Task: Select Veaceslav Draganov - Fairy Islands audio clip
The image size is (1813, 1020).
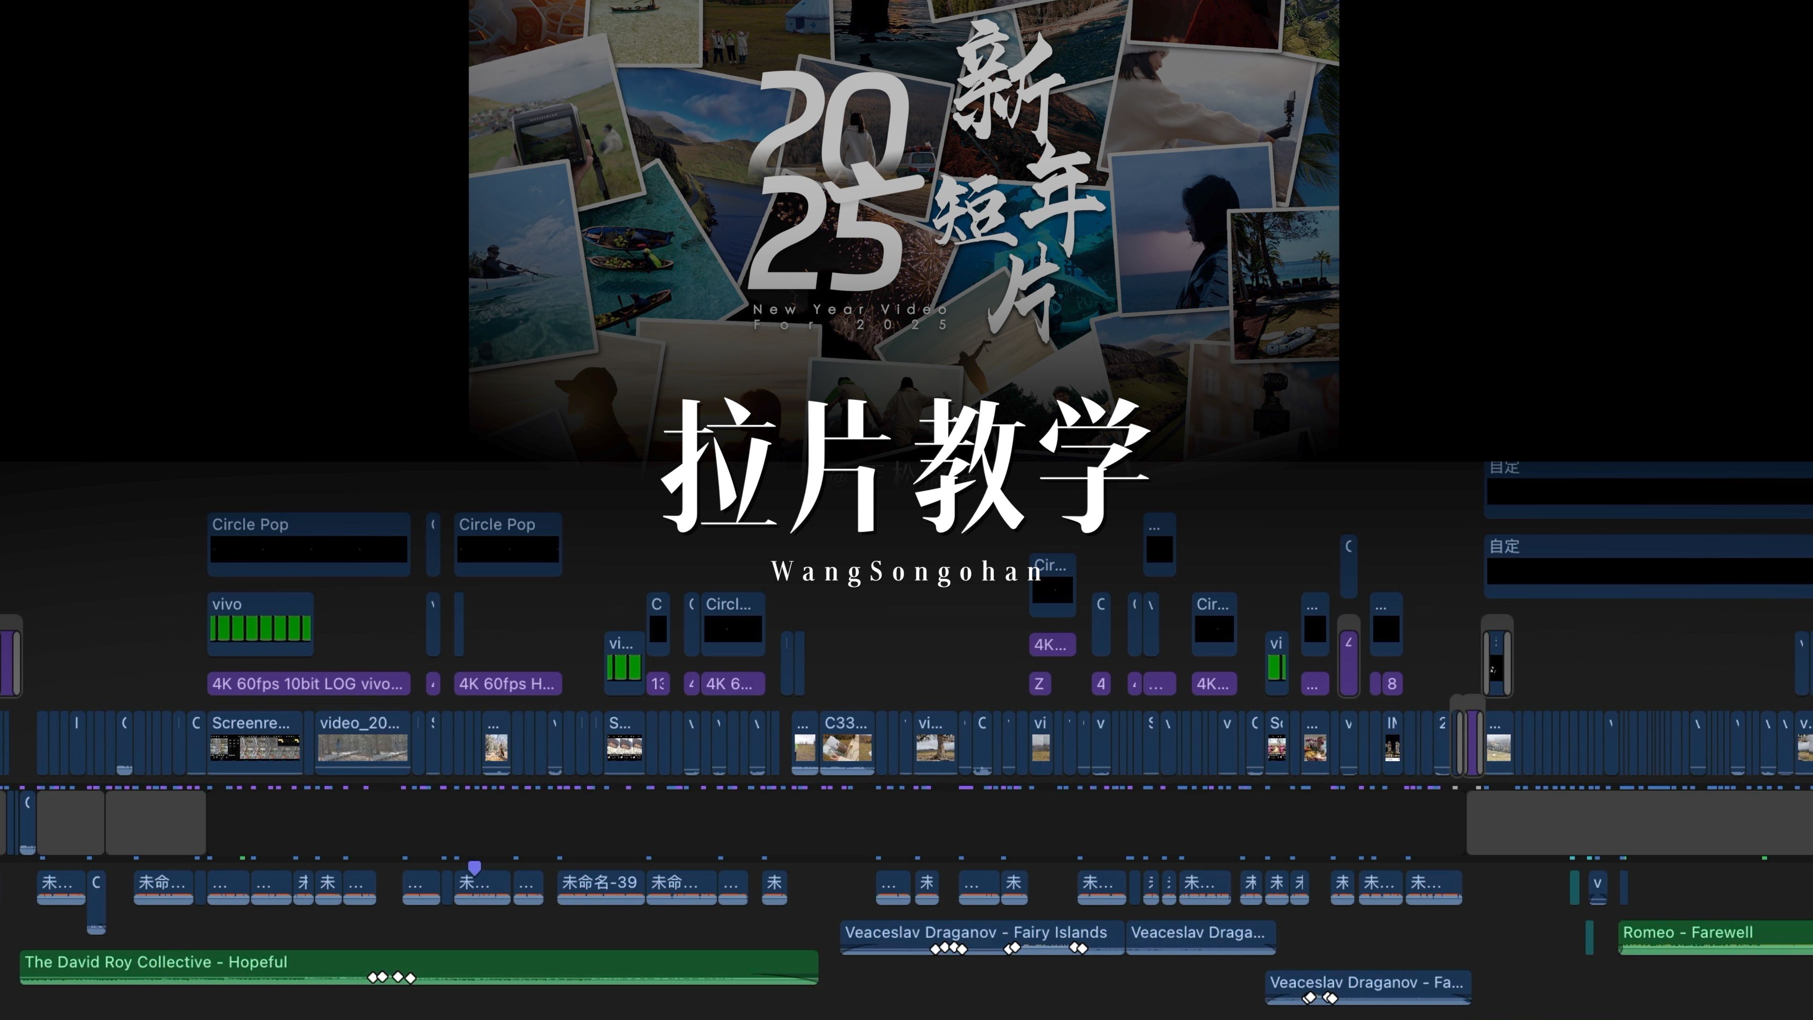Action: tap(983, 938)
